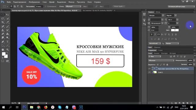Select the Clone Stamp tool
This screenshot has width=196, height=110.
[3, 30]
